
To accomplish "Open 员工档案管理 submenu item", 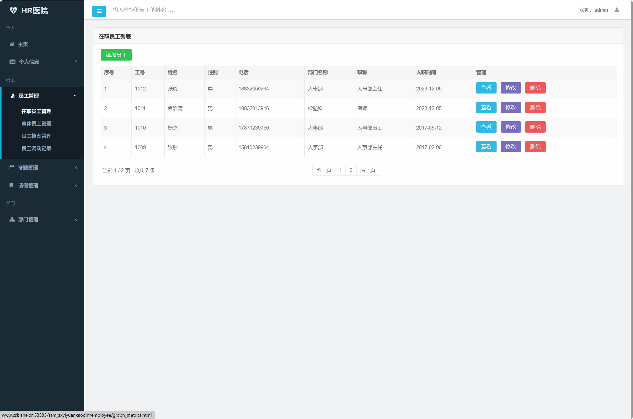I will 36,136.
